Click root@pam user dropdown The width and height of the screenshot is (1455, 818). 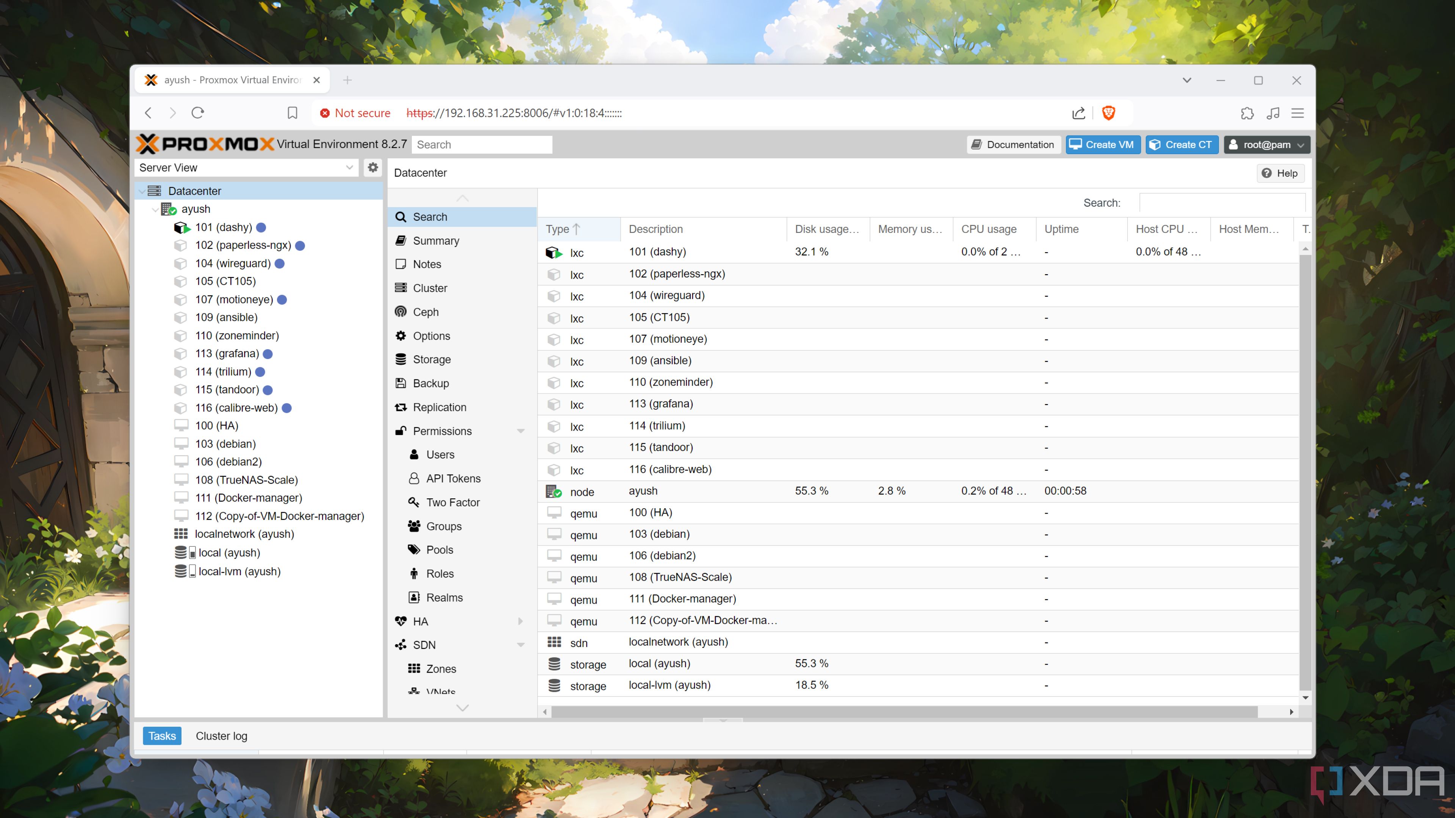[x=1264, y=145]
